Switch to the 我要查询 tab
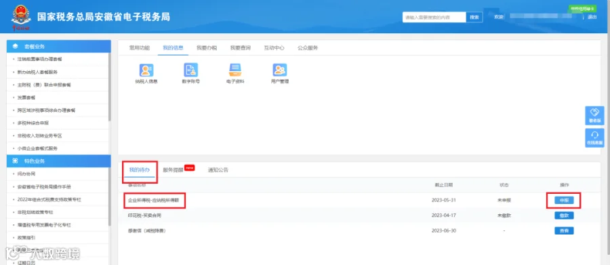610x265 pixels. tap(240, 48)
